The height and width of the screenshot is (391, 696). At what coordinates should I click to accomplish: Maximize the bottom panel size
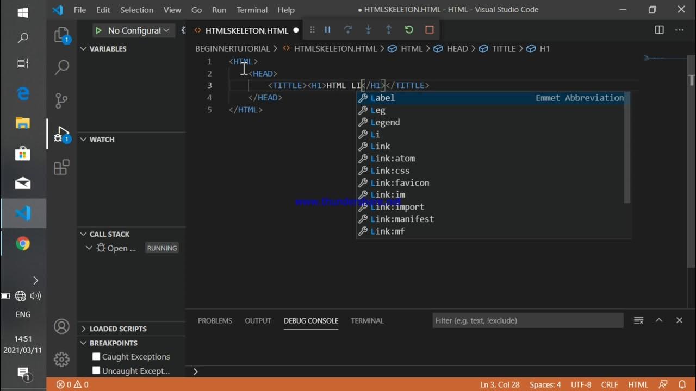[659, 320]
